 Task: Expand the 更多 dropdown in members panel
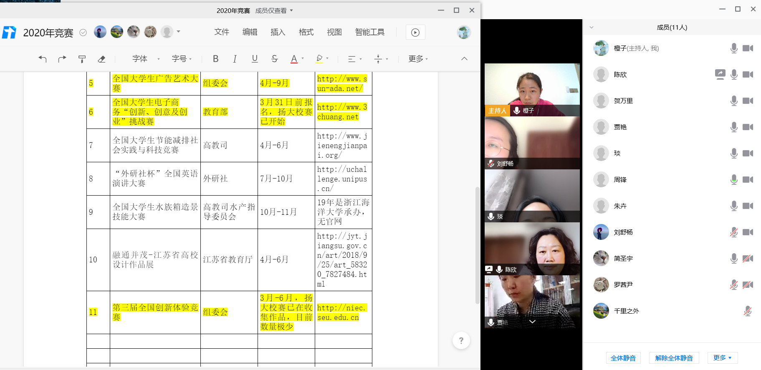[x=722, y=358]
